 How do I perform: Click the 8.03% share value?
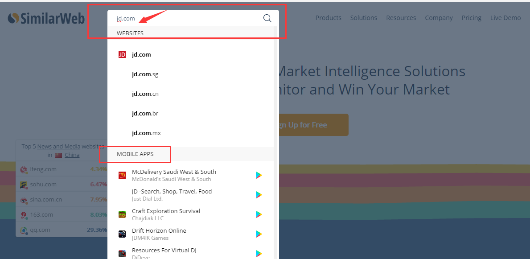tap(99, 215)
